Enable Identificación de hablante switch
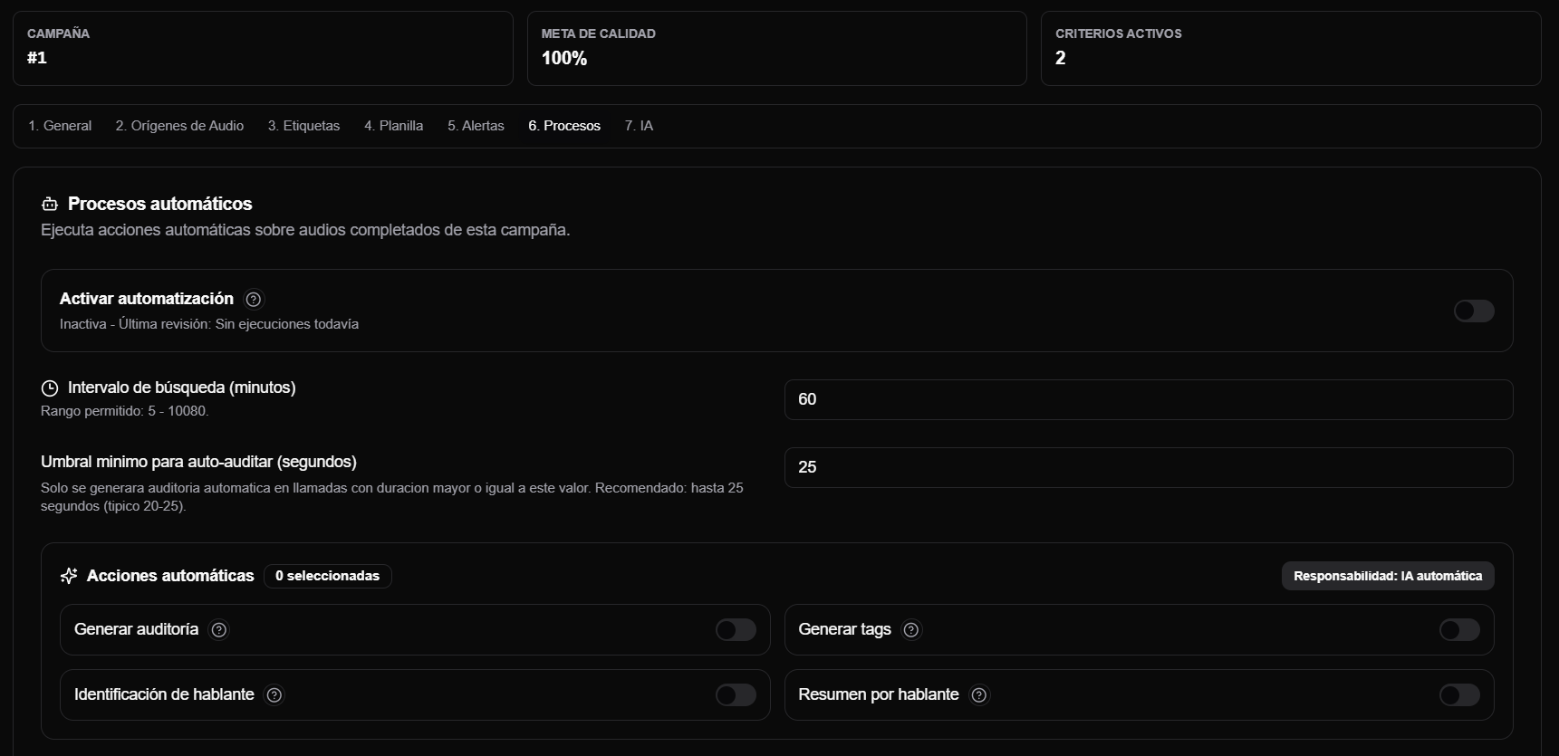The height and width of the screenshot is (756, 1559). click(x=736, y=695)
